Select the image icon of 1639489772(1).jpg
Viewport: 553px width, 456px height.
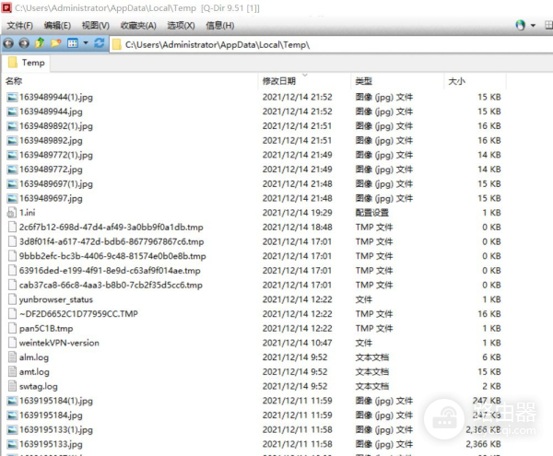(12, 155)
